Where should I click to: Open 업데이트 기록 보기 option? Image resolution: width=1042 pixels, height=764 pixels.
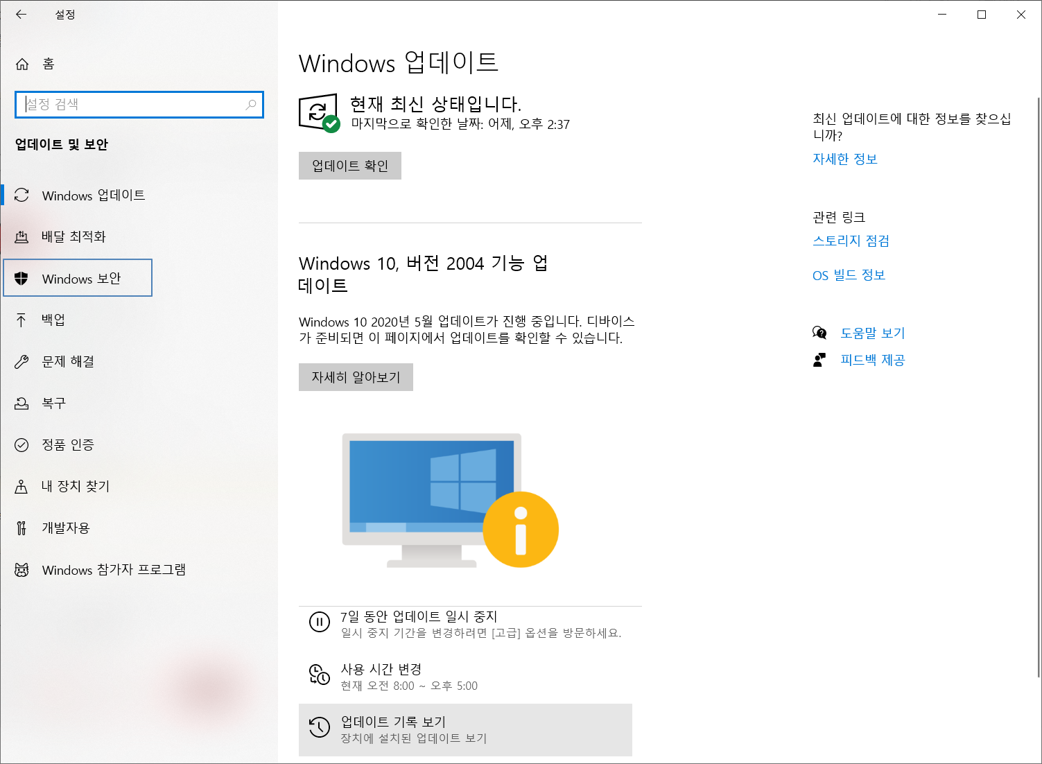tap(465, 730)
